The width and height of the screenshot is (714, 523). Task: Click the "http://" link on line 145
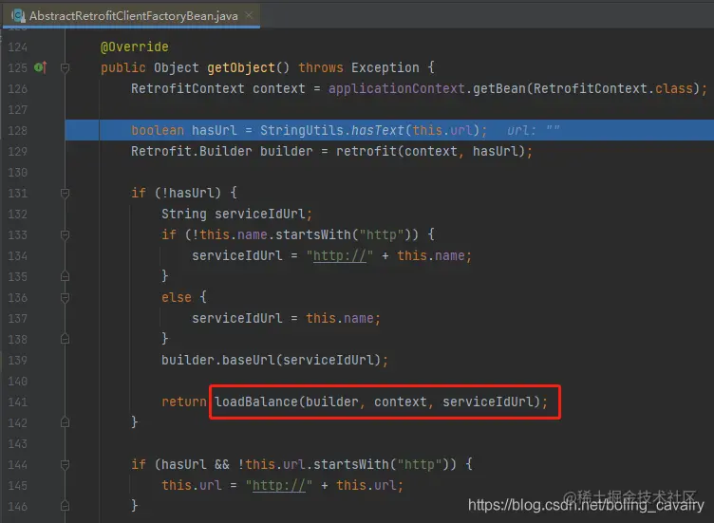click(x=279, y=486)
